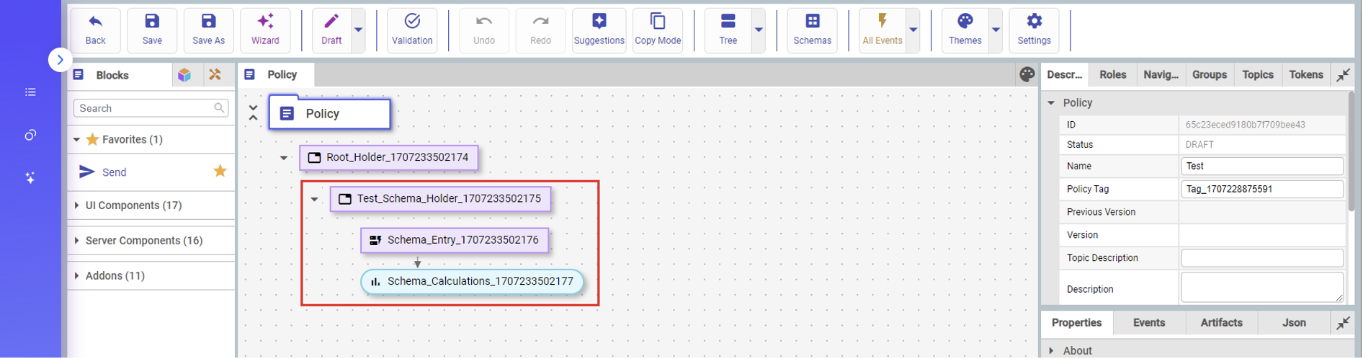Open policy Settings gear
The height and width of the screenshot is (359, 1363).
(x=1034, y=30)
